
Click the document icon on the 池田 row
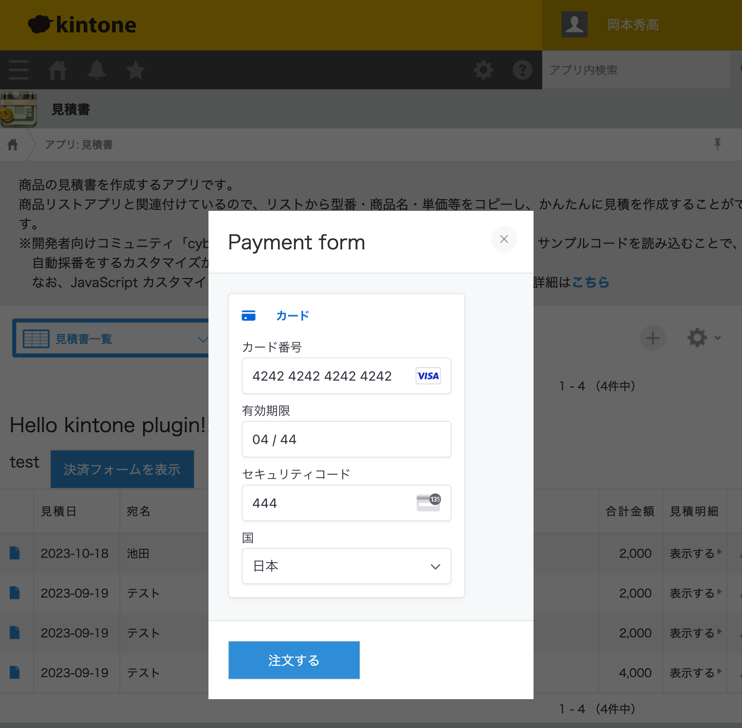(x=14, y=553)
